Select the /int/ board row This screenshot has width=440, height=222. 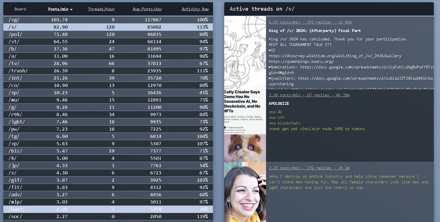(x=108, y=78)
